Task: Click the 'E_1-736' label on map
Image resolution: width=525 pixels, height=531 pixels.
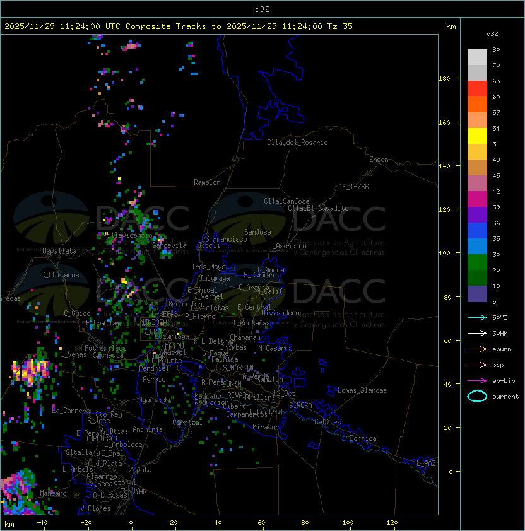Action: tap(355, 187)
